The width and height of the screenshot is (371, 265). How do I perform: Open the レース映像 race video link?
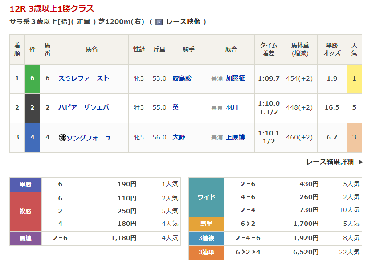184,22
